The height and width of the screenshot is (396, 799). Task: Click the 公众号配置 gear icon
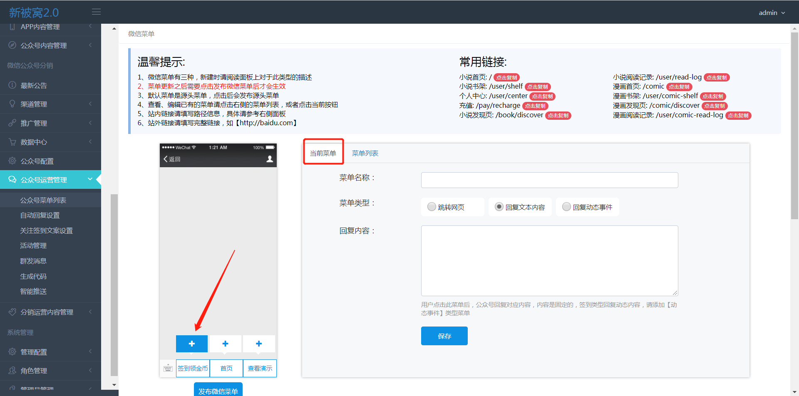tap(12, 161)
